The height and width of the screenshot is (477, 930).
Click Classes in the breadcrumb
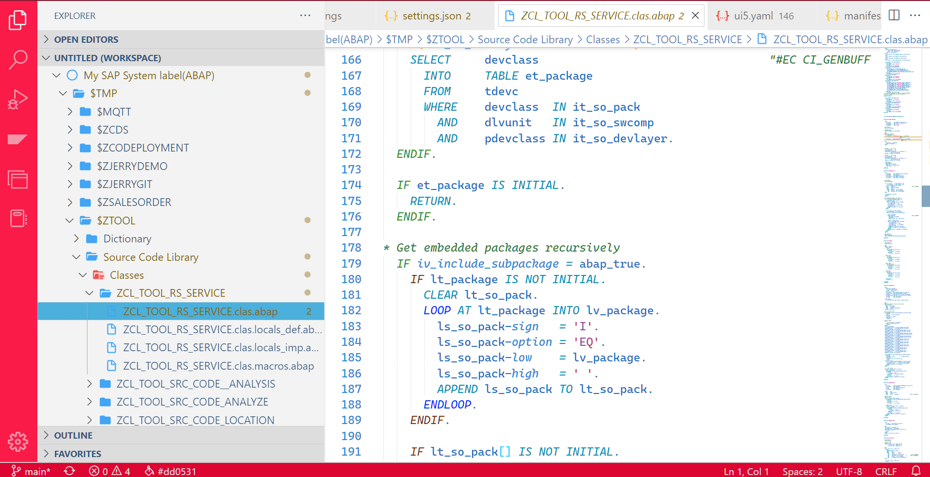pyautogui.click(x=603, y=39)
